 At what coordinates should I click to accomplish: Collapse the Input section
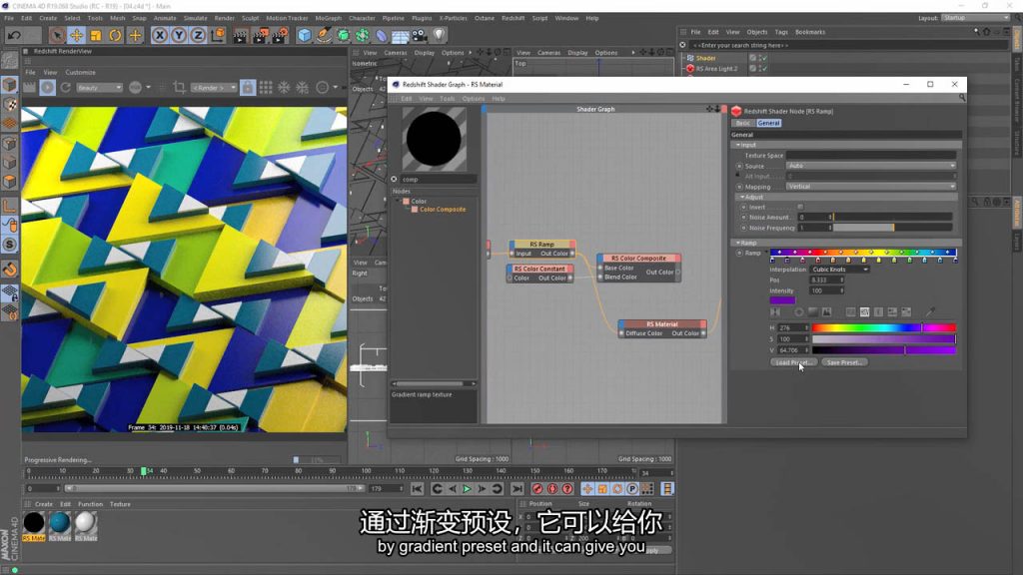pyautogui.click(x=738, y=145)
